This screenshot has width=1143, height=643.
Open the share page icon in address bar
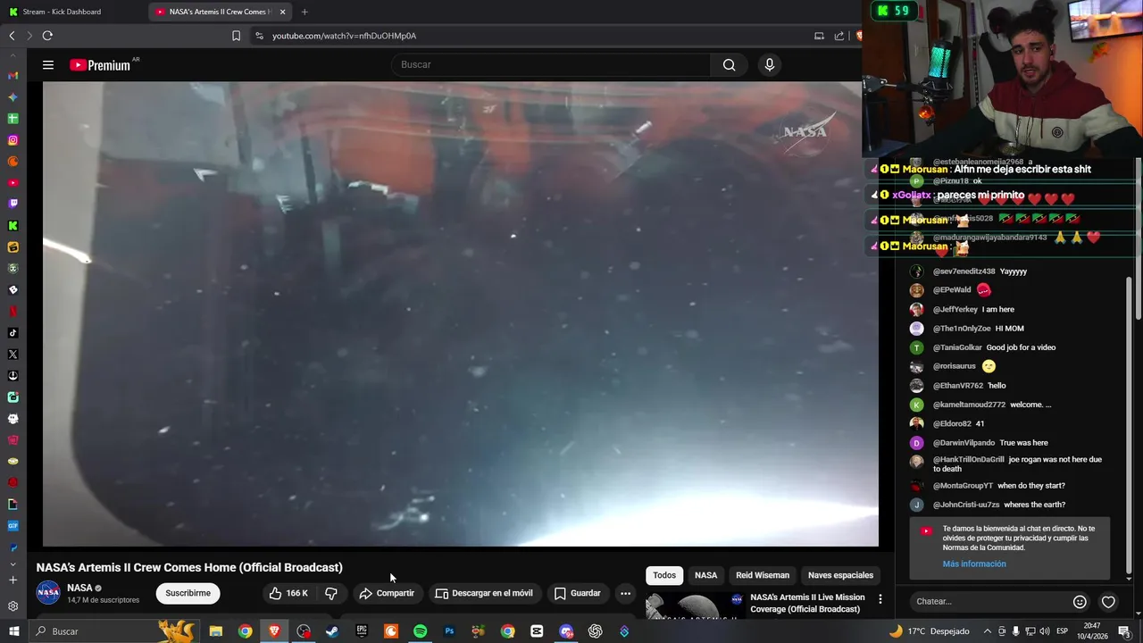pyautogui.click(x=839, y=36)
